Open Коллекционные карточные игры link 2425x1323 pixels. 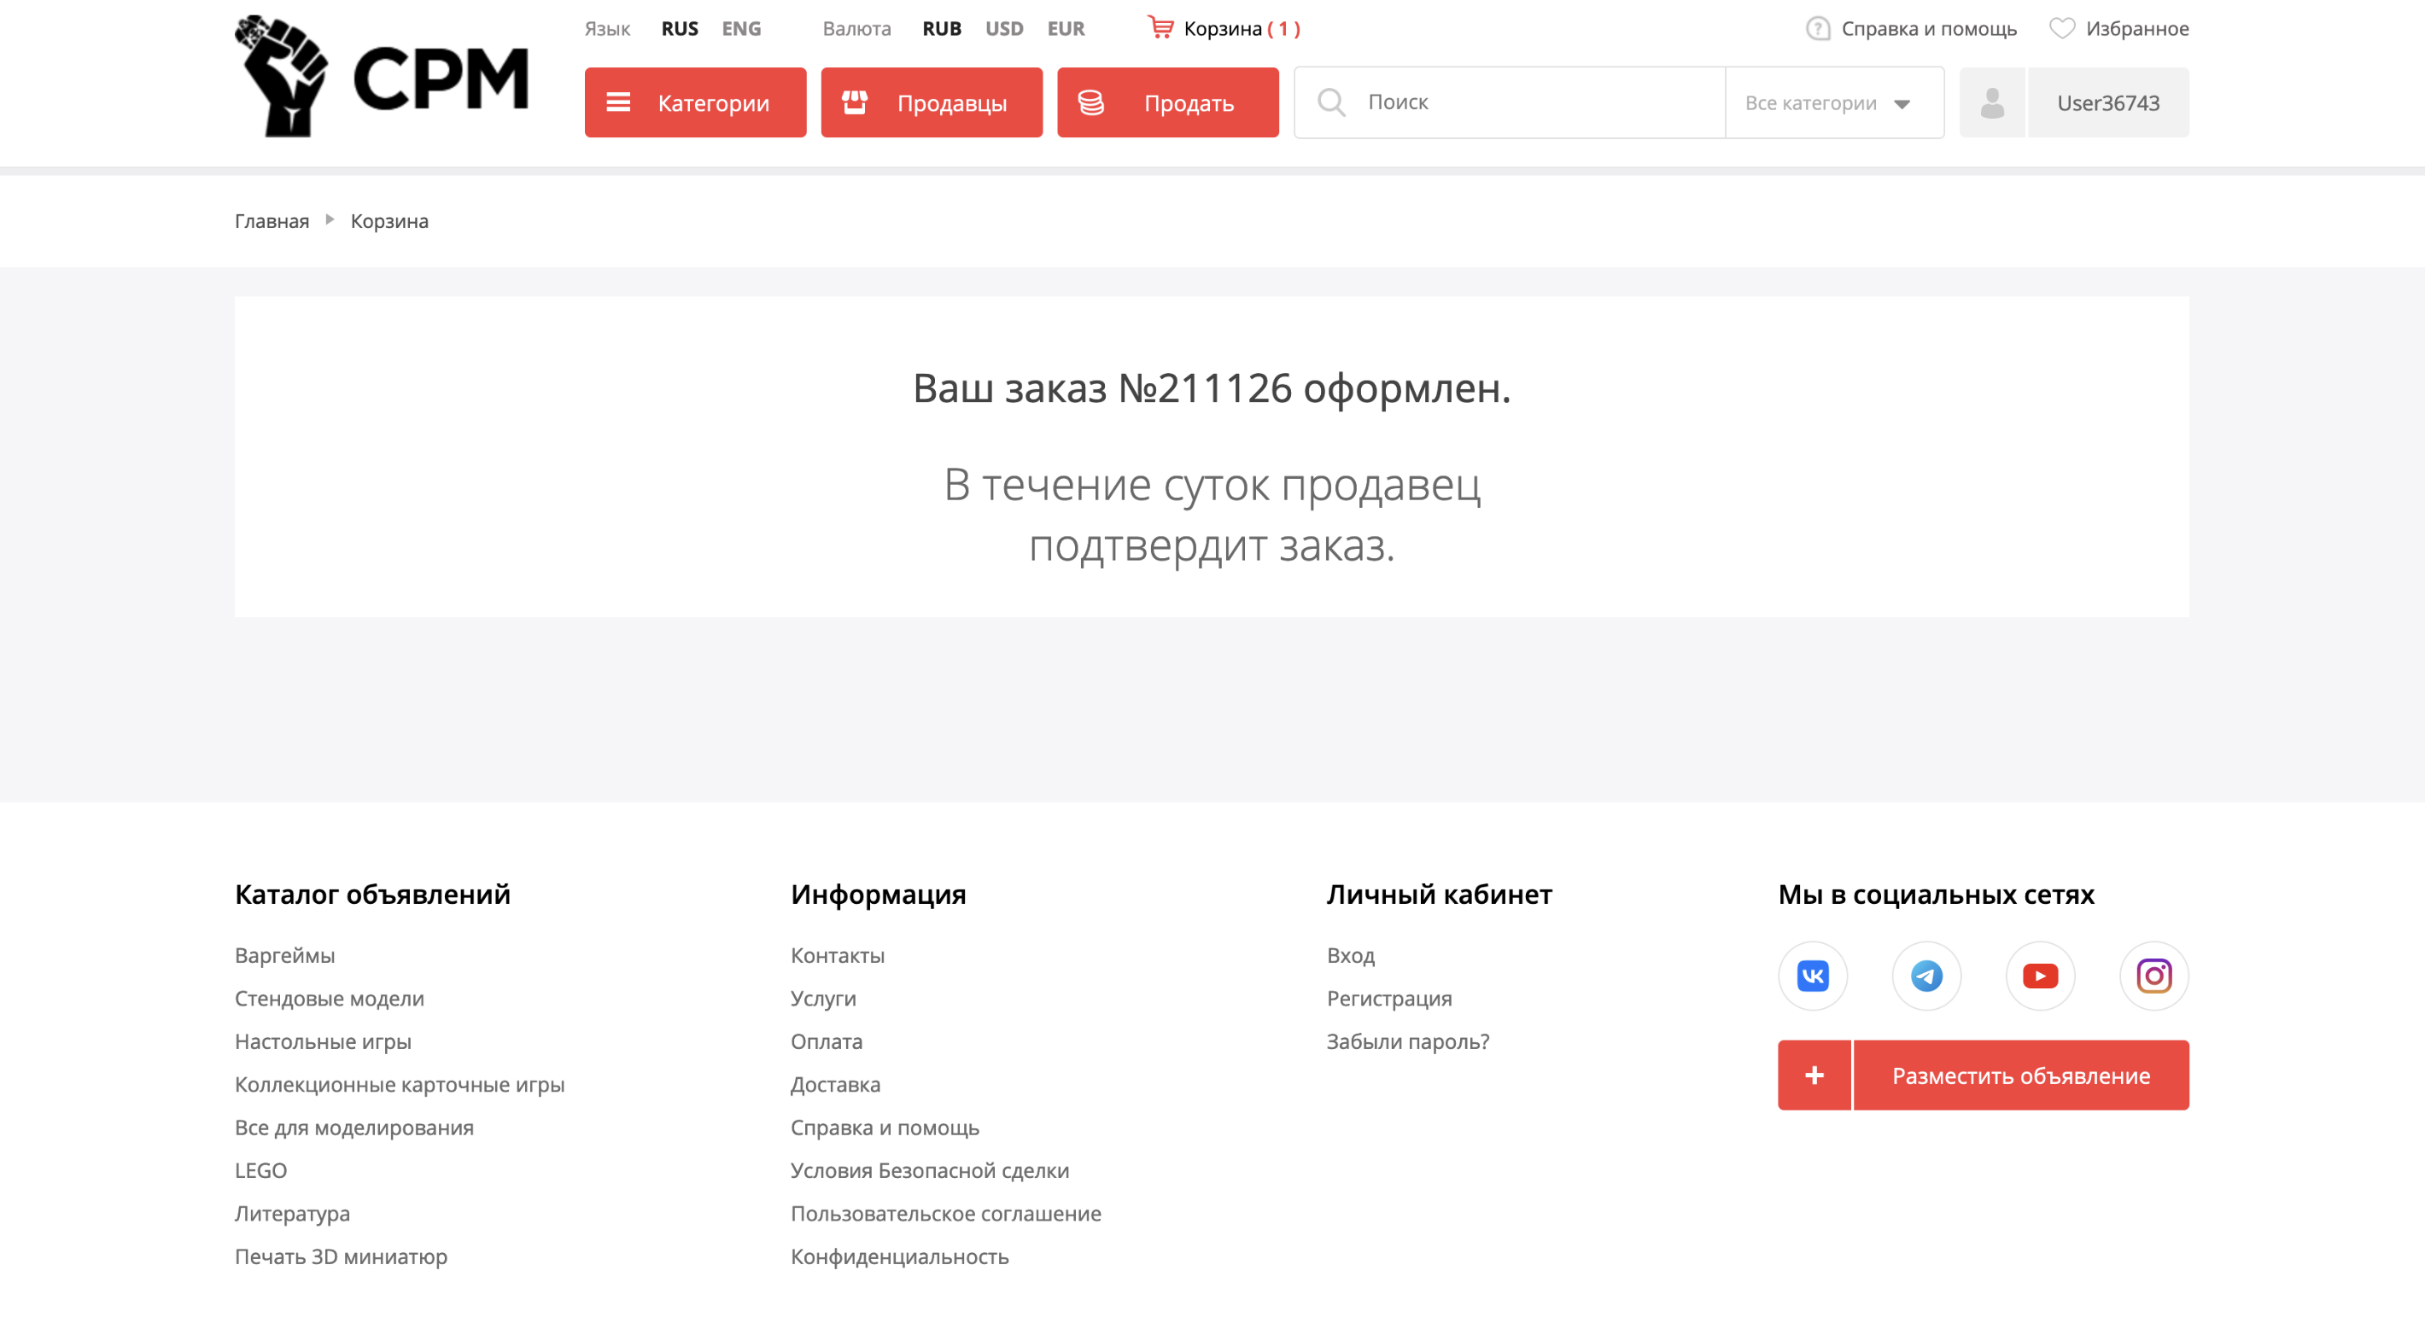tap(399, 1084)
